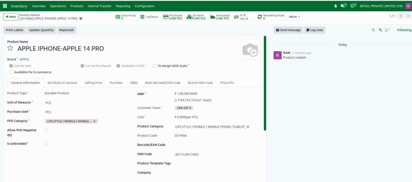This screenshot has width=412, height=182.
Task: Show followers via the person icon
Action: [x=387, y=30]
